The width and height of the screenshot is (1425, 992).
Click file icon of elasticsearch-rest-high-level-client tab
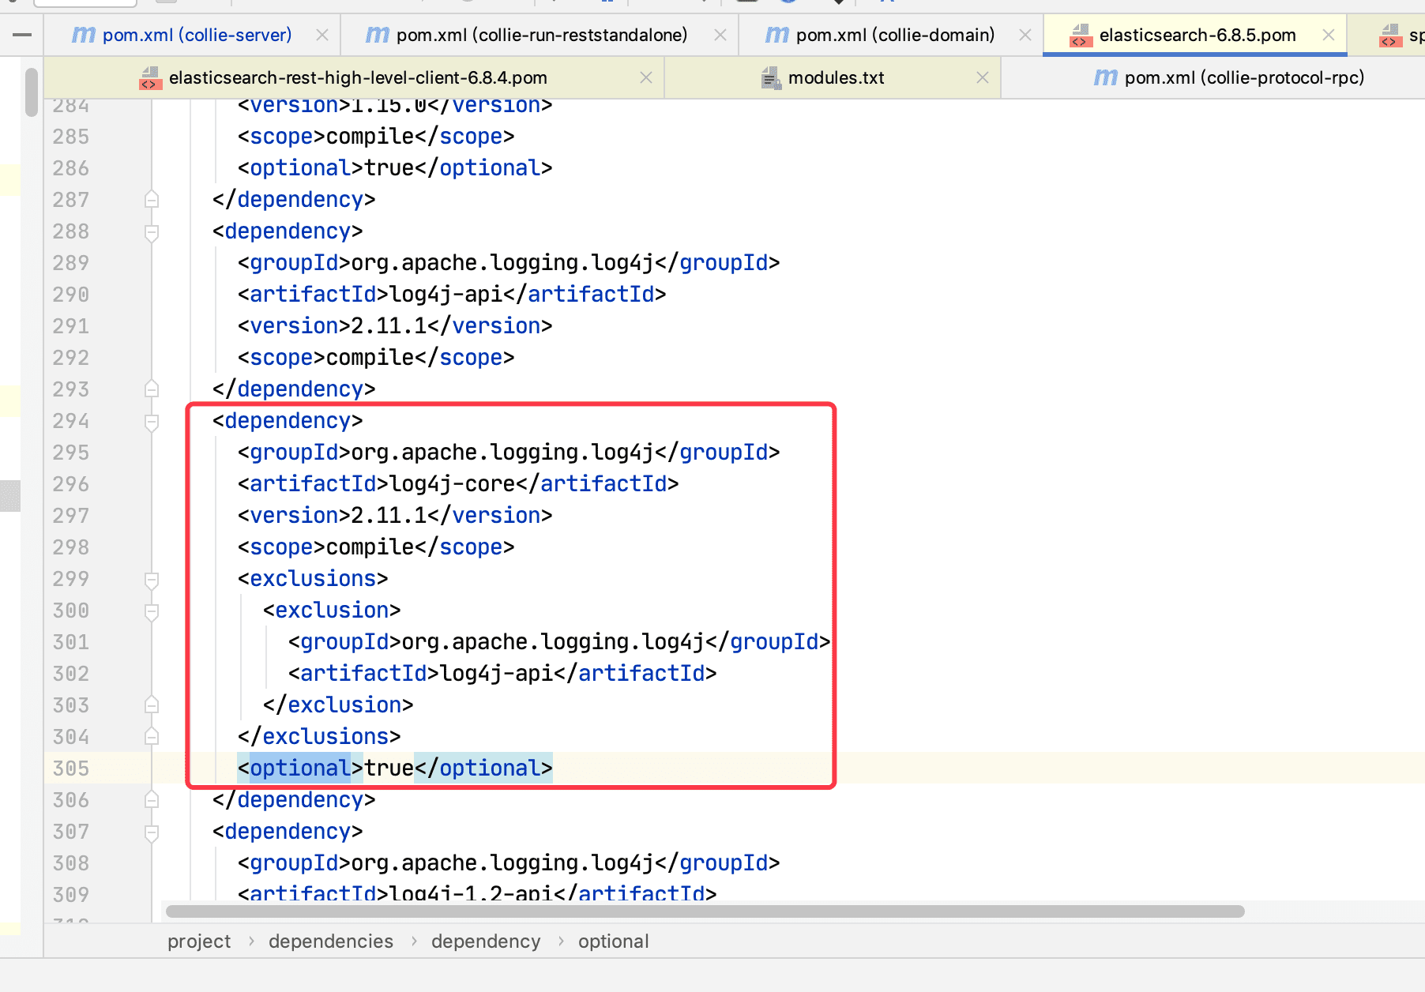click(150, 78)
